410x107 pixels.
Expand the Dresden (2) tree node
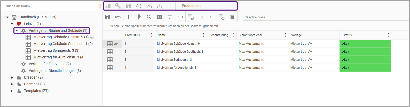point(12,77)
